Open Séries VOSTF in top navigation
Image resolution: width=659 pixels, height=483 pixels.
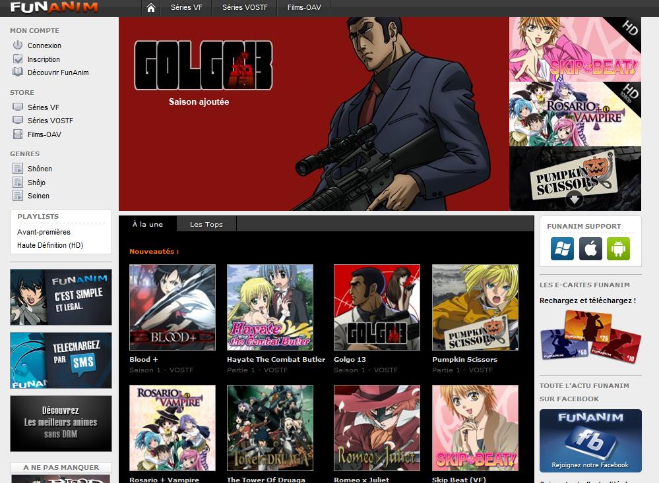coord(245,7)
